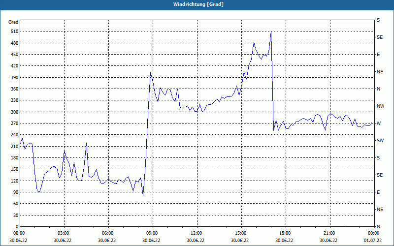Select the 510 value on the y-axis

(x=15, y=31)
